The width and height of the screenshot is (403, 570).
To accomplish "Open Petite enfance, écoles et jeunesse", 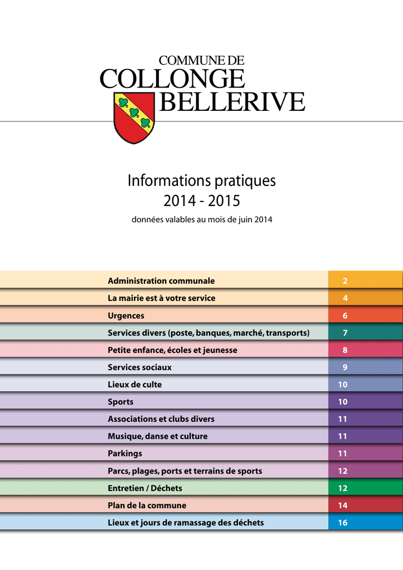I will [172, 350].
